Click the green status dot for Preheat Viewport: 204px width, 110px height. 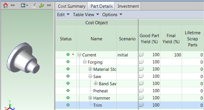tap(68, 90)
